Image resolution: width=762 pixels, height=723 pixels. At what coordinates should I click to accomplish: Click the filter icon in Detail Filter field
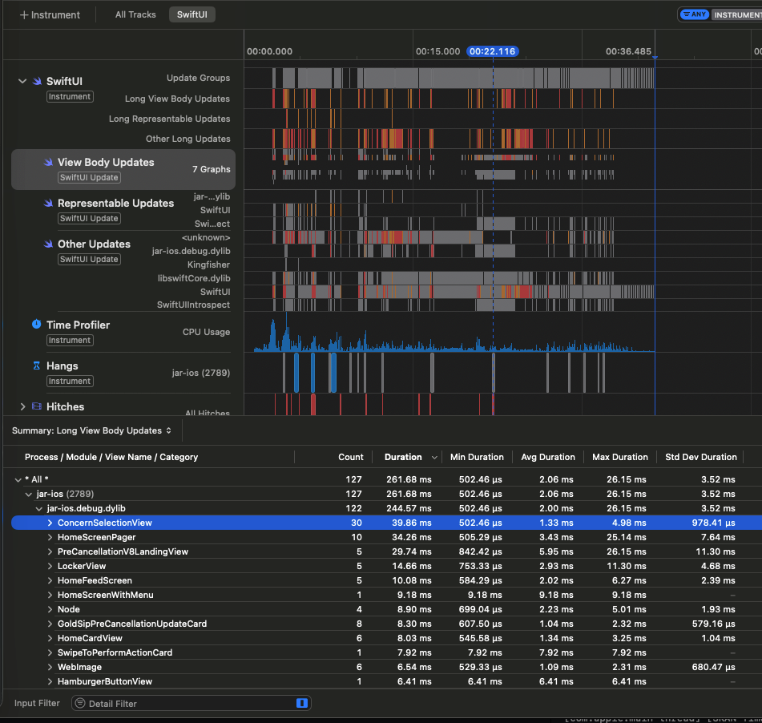coord(80,703)
